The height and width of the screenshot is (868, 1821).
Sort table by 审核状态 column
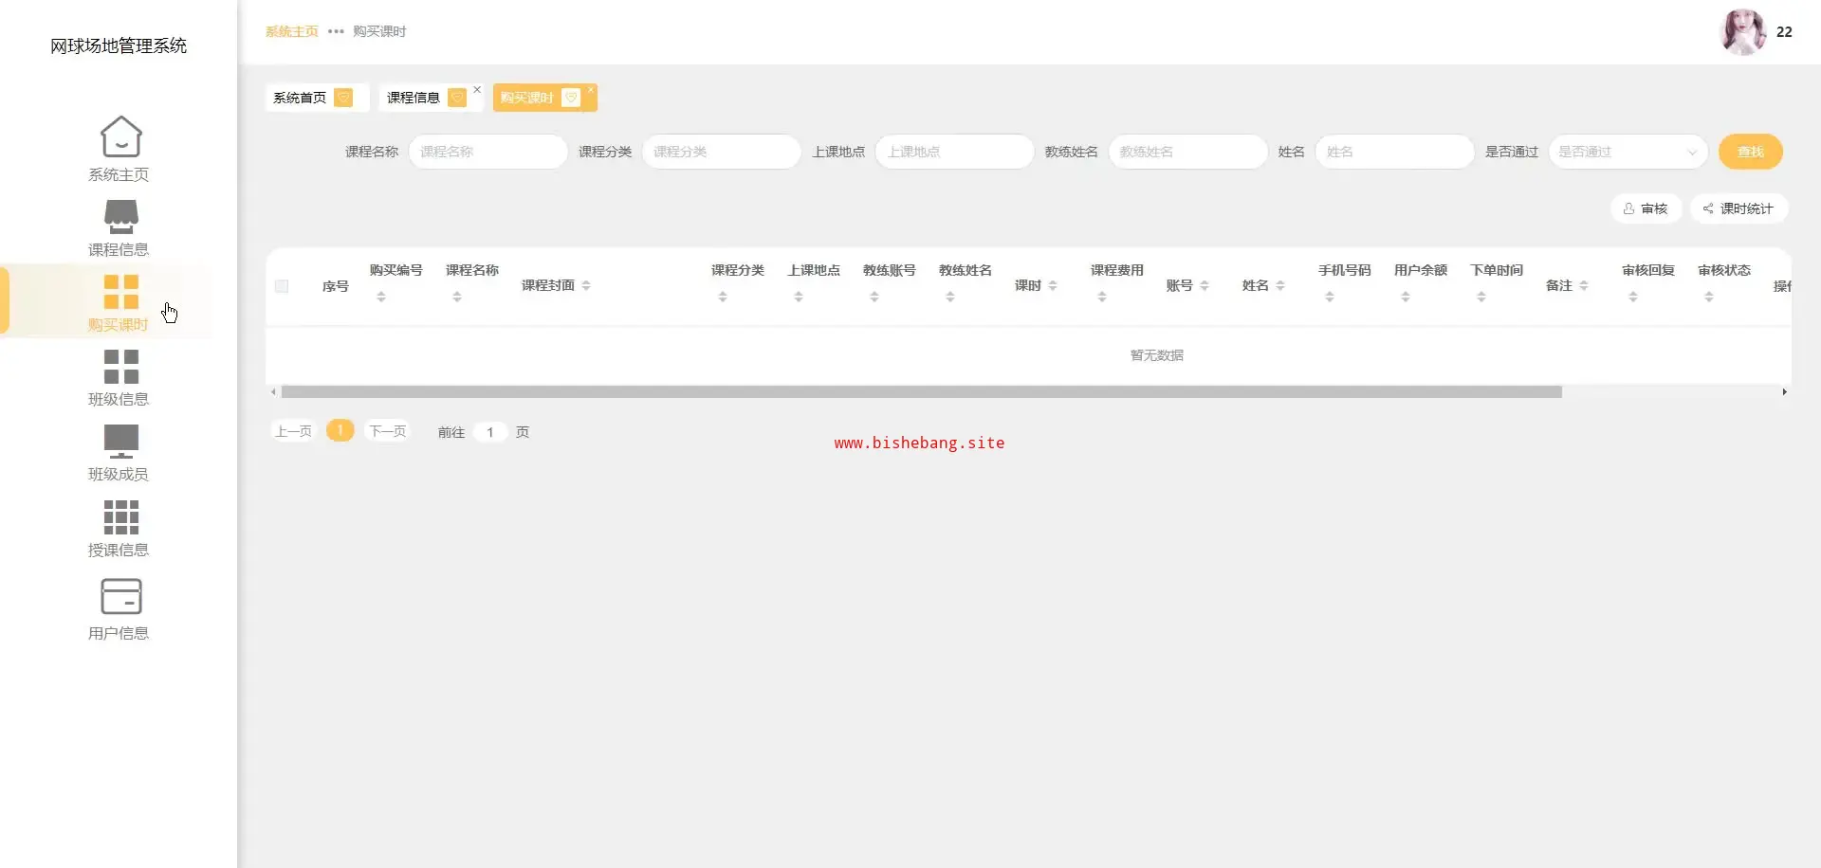[1709, 297]
